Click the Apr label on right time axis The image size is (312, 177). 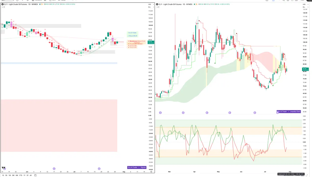(x=194, y=172)
